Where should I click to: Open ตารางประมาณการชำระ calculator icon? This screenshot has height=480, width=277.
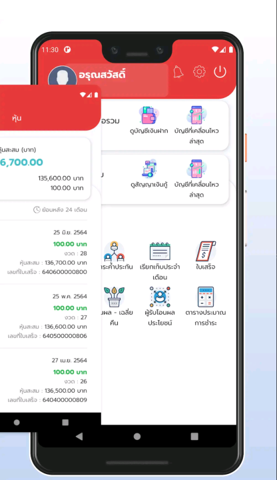(x=206, y=297)
